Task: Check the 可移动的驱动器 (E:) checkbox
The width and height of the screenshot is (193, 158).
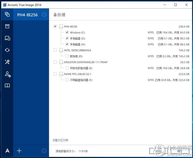Action: (x=67, y=68)
